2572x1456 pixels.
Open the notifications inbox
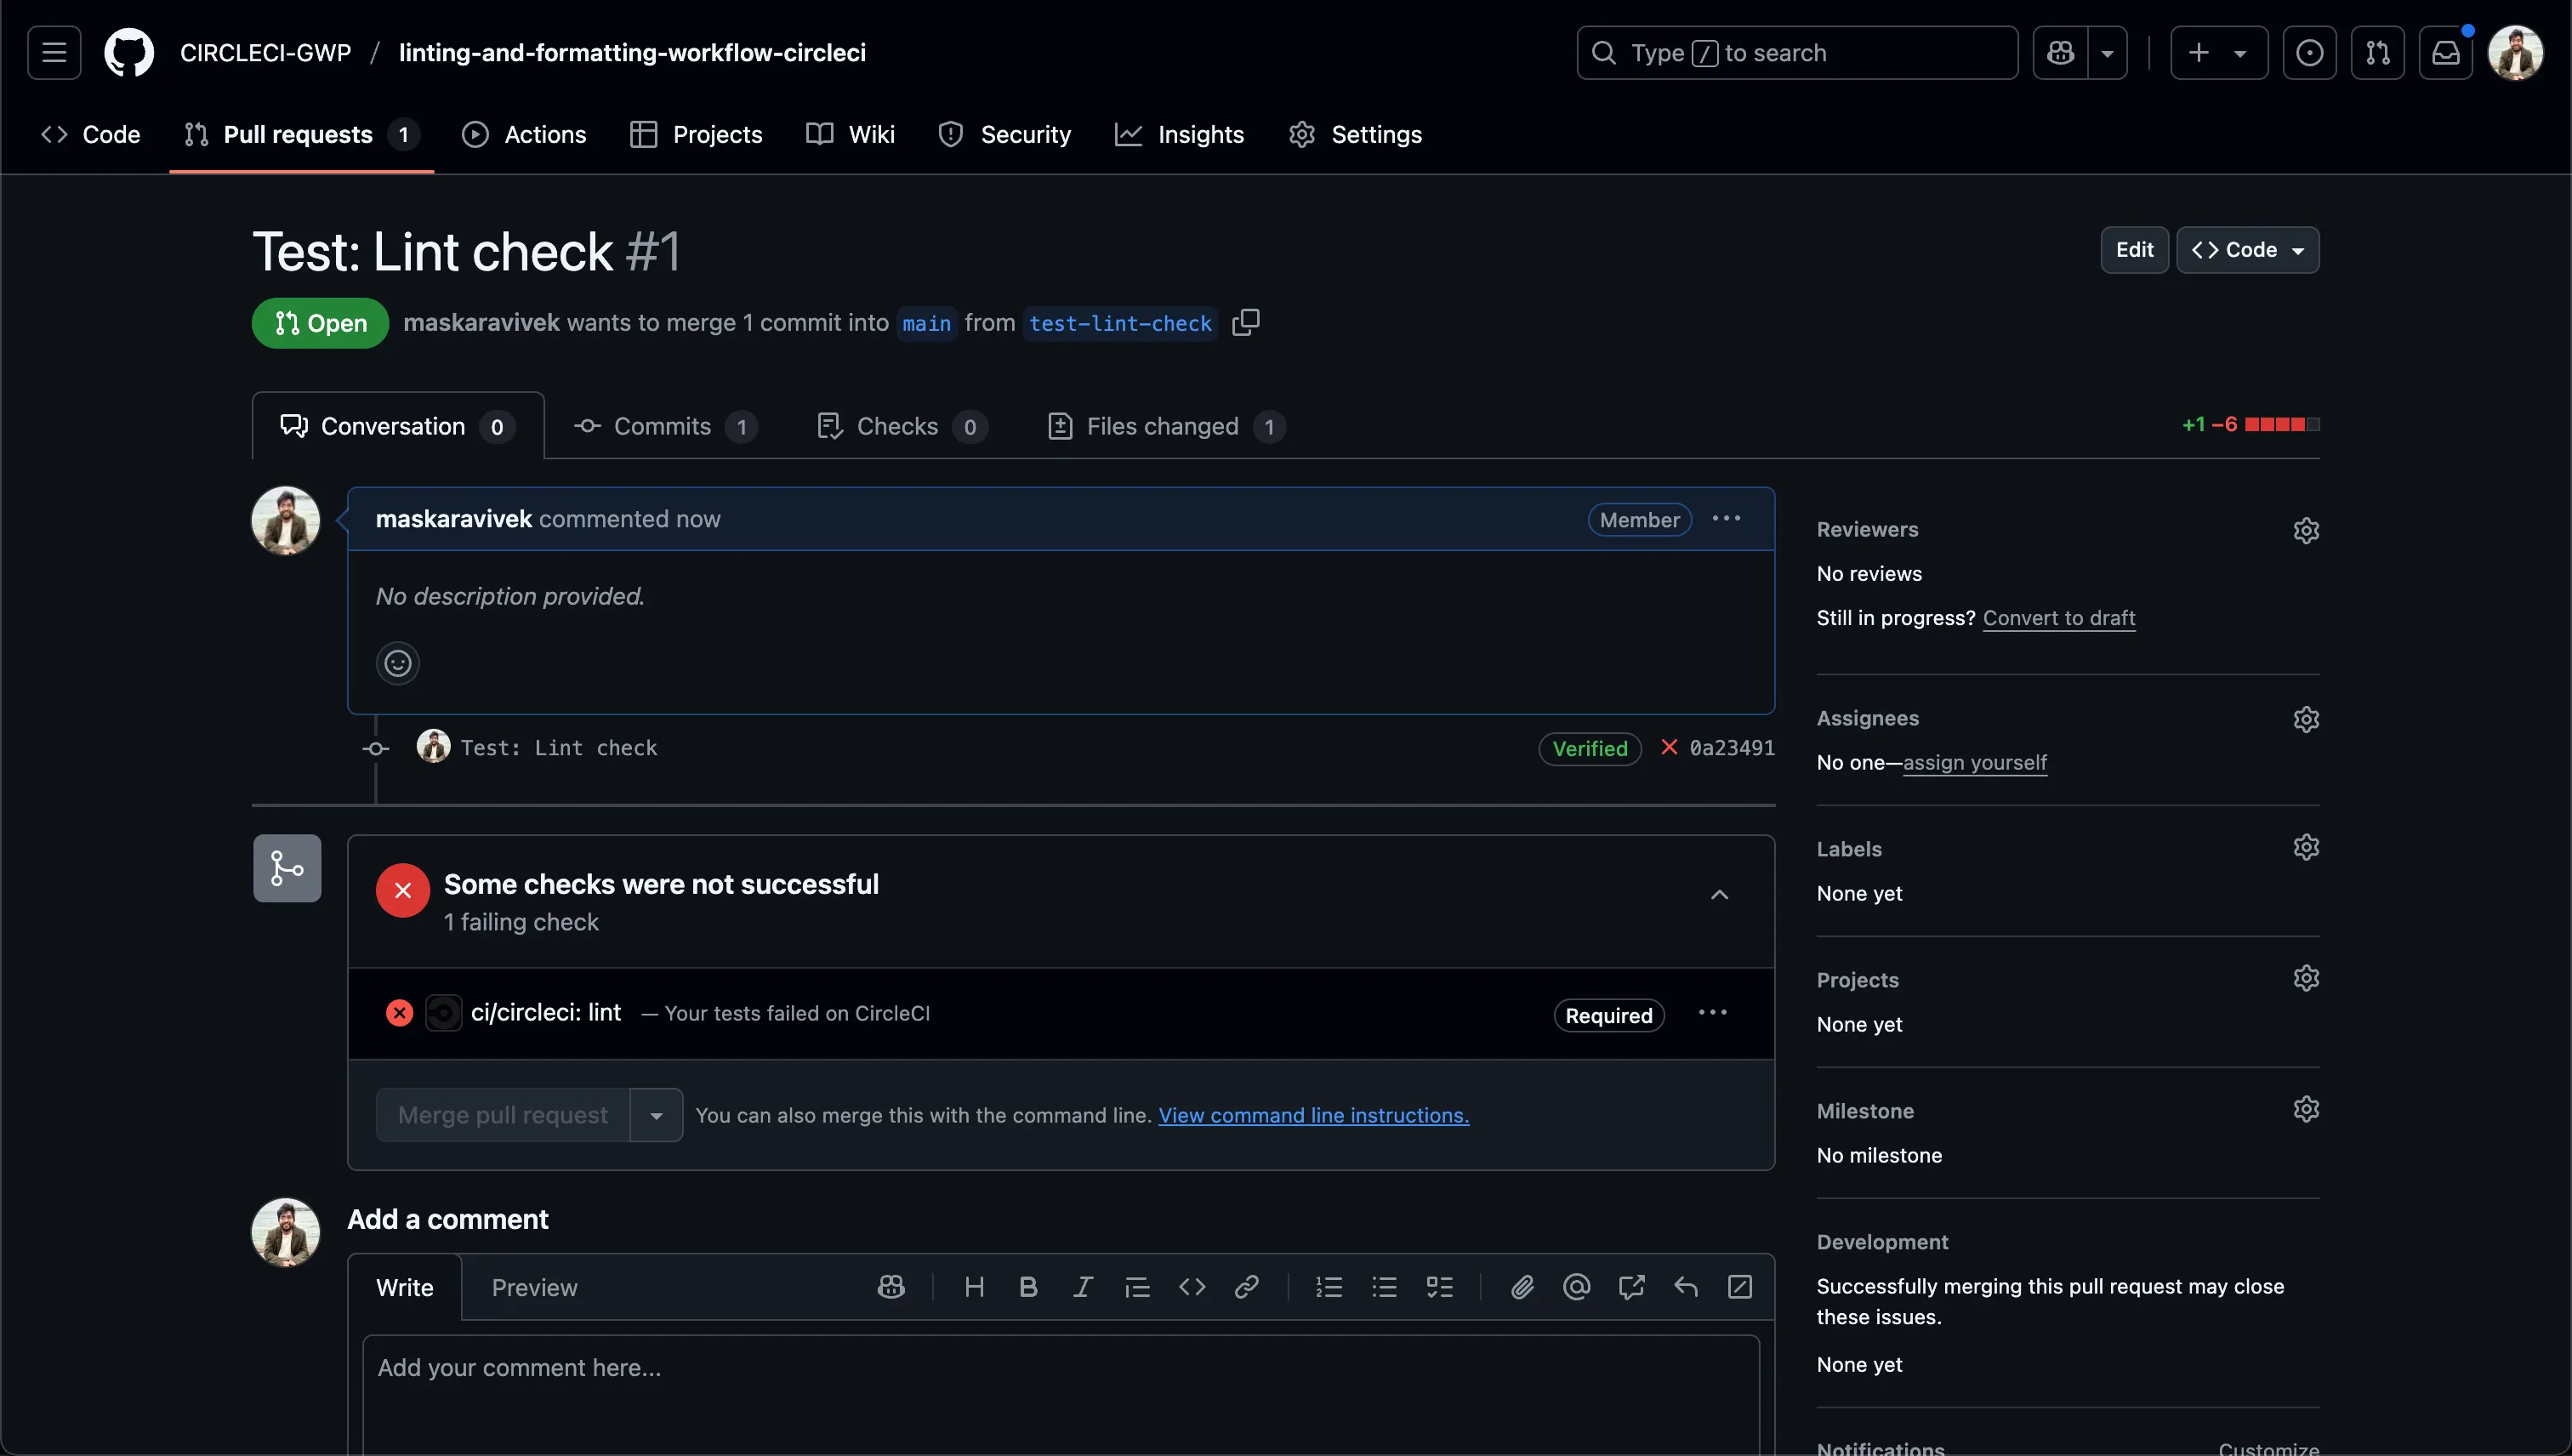click(x=2447, y=52)
